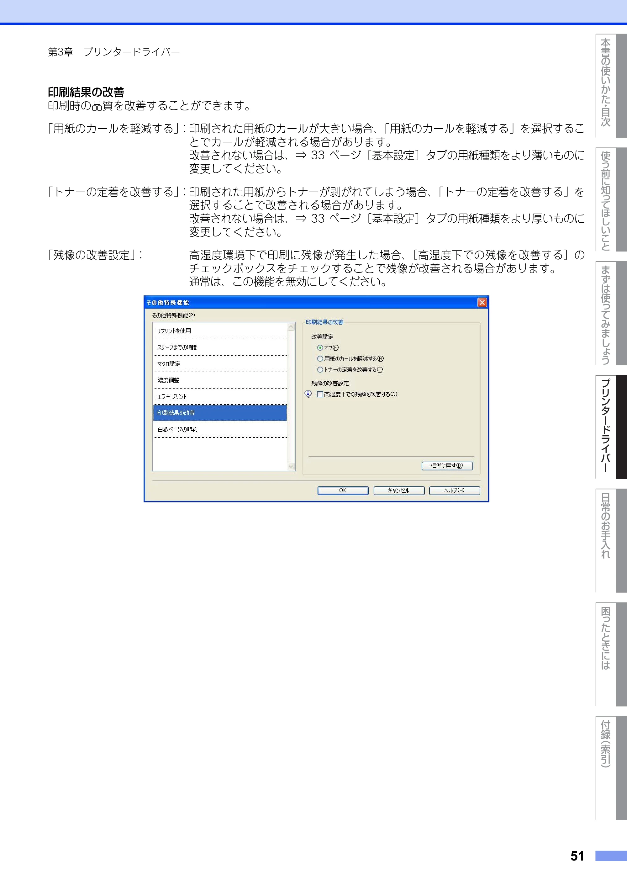The height and width of the screenshot is (885, 627).
Task: Close the その他特殊機能 dialog
Action: (x=482, y=302)
